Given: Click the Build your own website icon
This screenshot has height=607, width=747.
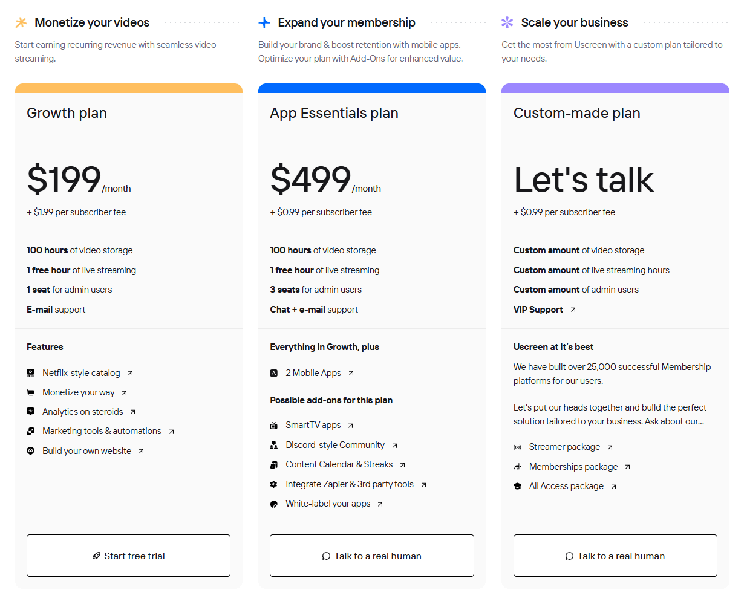Looking at the screenshot, I should click(31, 451).
